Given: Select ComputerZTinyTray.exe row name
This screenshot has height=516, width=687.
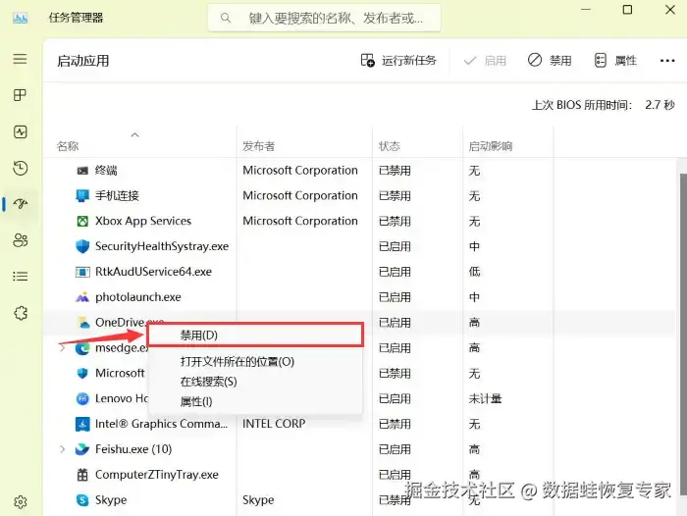Looking at the screenshot, I should tap(156, 475).
